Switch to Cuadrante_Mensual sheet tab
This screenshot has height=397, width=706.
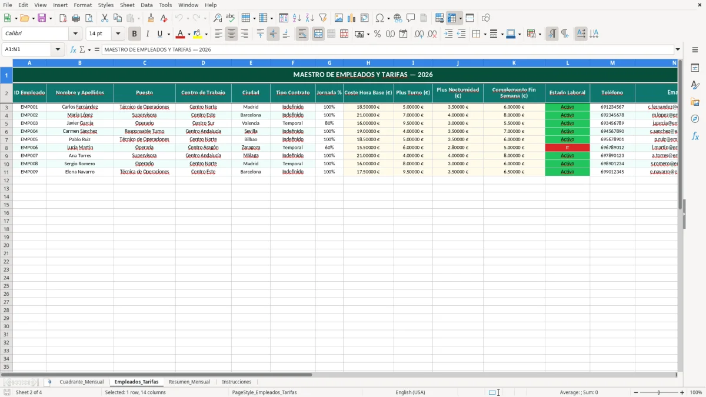pyautogui.click(x=81, y=382)
